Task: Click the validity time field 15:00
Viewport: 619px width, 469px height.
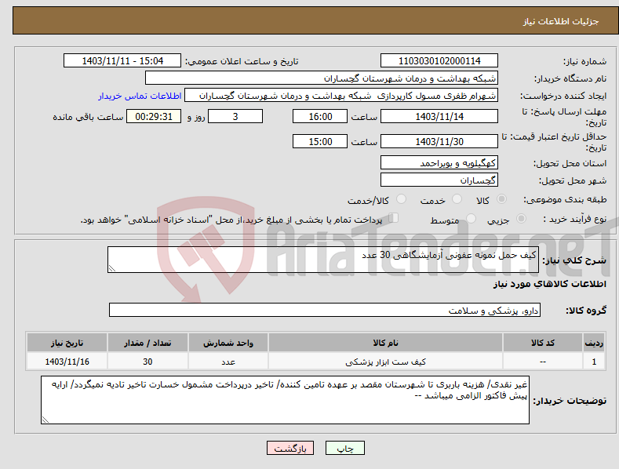Action: 320,141
